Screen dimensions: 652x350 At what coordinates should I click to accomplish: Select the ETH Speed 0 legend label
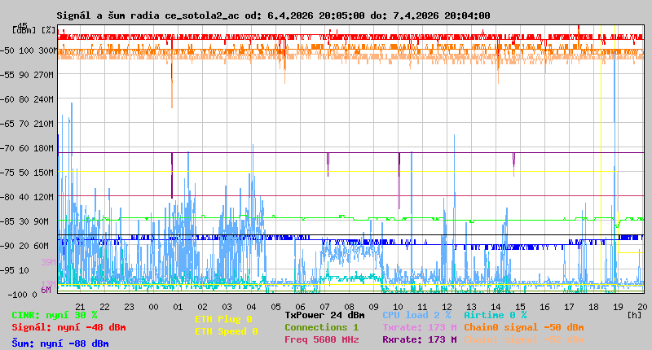click(x=227, y=331)
